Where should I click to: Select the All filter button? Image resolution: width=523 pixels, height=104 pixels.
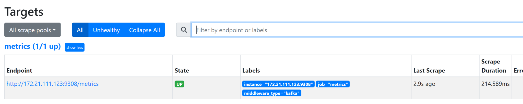coord(80,30)
